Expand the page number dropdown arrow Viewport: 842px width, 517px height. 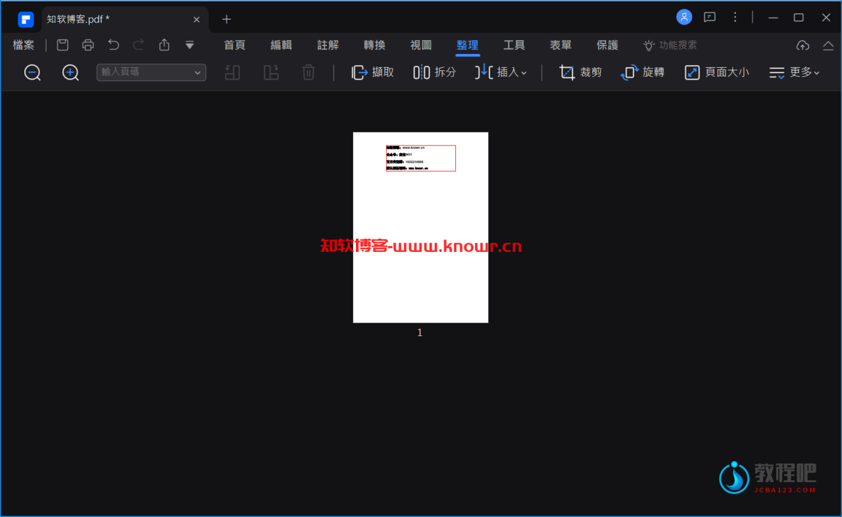point(197,72)
